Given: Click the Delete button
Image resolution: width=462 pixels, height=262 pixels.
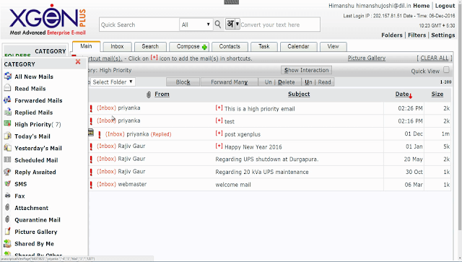Looking at the screenshot, I should [x=287, y=82].
